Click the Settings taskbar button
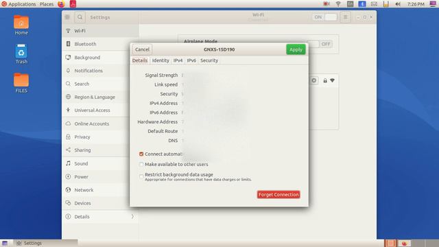The height and width of the screenshot is (247, 439). coord(46,243)
